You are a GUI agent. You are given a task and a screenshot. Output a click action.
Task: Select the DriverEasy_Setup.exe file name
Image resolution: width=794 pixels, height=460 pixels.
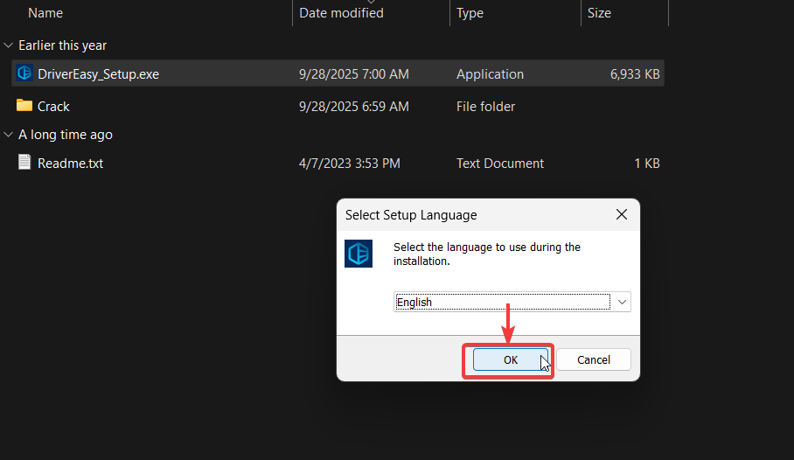pyautogui.click(x=98, y=74)
